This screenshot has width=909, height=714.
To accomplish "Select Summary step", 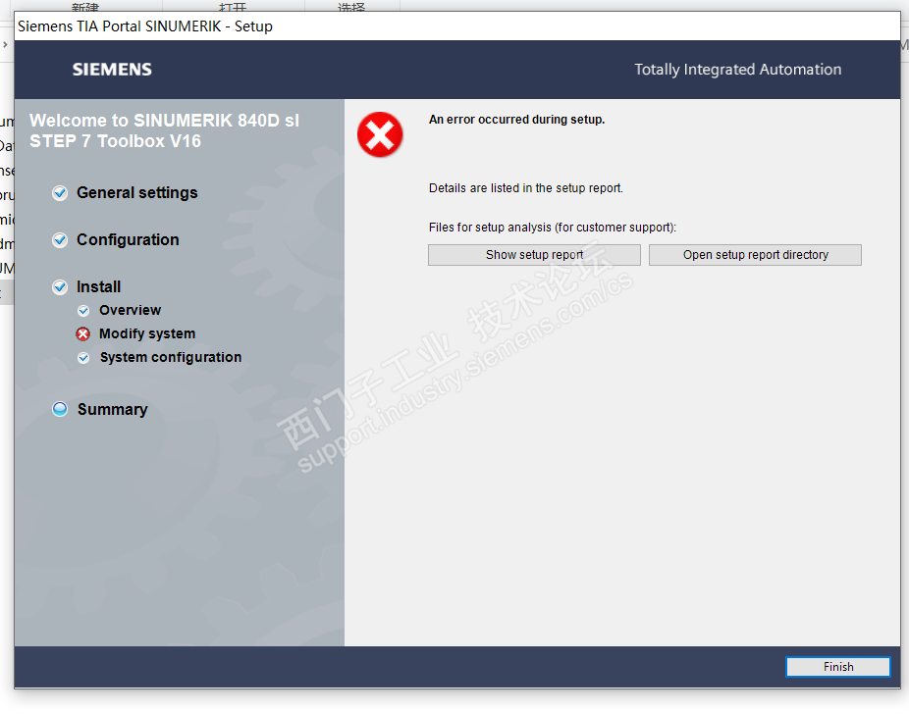I will (x=113, y=409).
